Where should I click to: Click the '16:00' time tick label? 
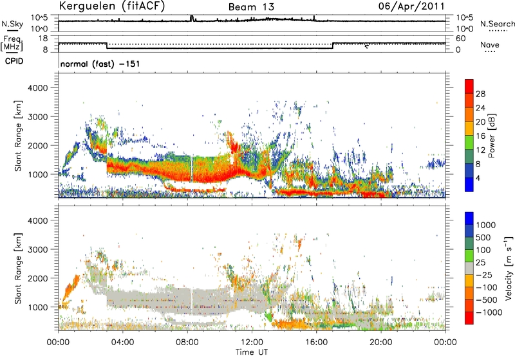click(x=316, y=343)
